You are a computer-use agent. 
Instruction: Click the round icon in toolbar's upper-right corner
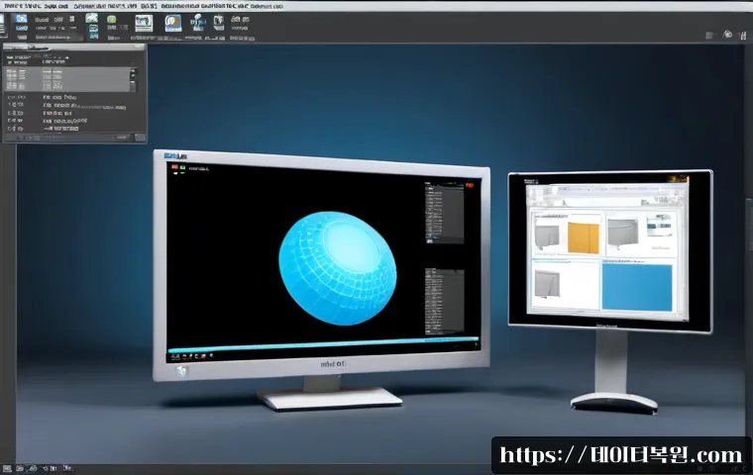pyautogui.click(x=728, y=34)
